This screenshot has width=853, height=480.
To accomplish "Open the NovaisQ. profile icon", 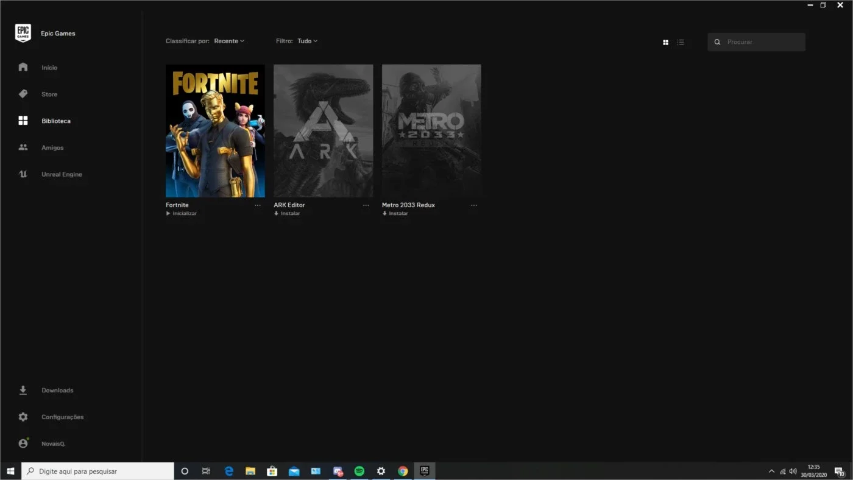I will click(23, 443).
